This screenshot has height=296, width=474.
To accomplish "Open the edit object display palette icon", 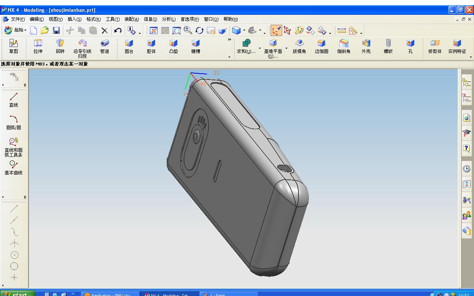I will tap(299, 31).
